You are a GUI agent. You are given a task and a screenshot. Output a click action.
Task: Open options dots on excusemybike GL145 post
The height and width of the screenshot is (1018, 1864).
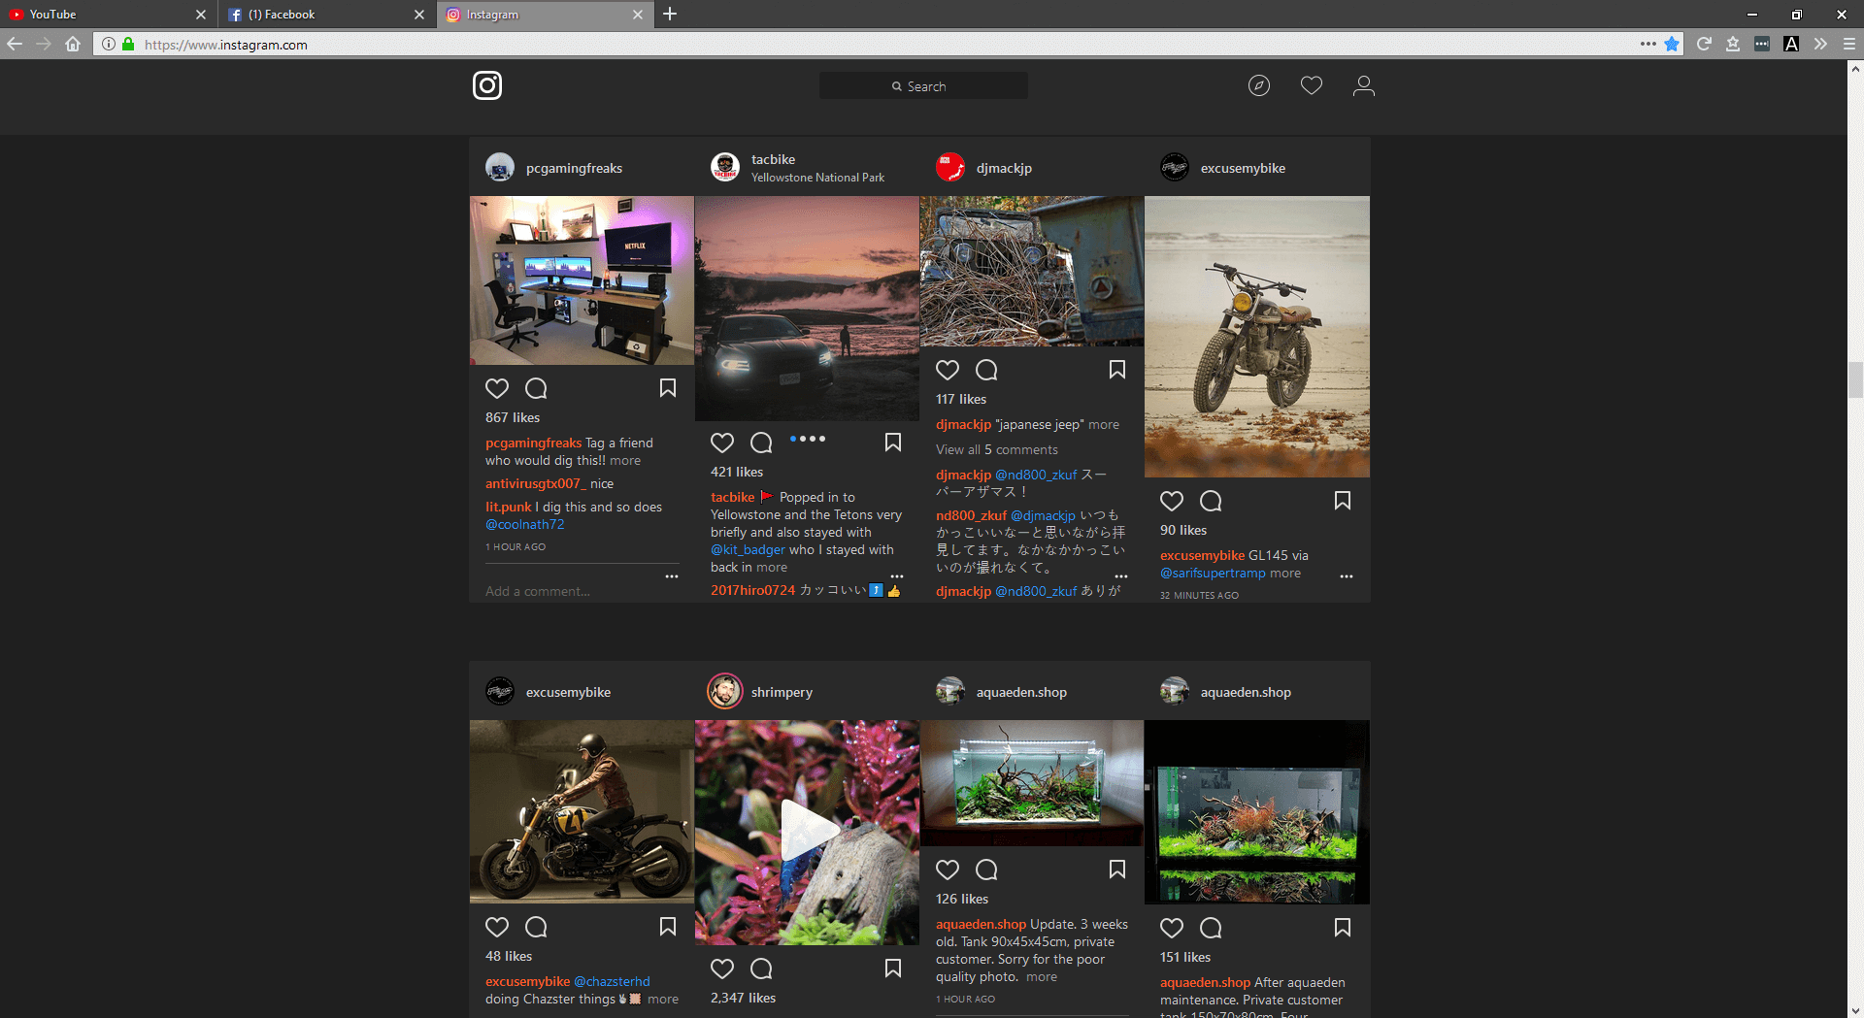1347,576
